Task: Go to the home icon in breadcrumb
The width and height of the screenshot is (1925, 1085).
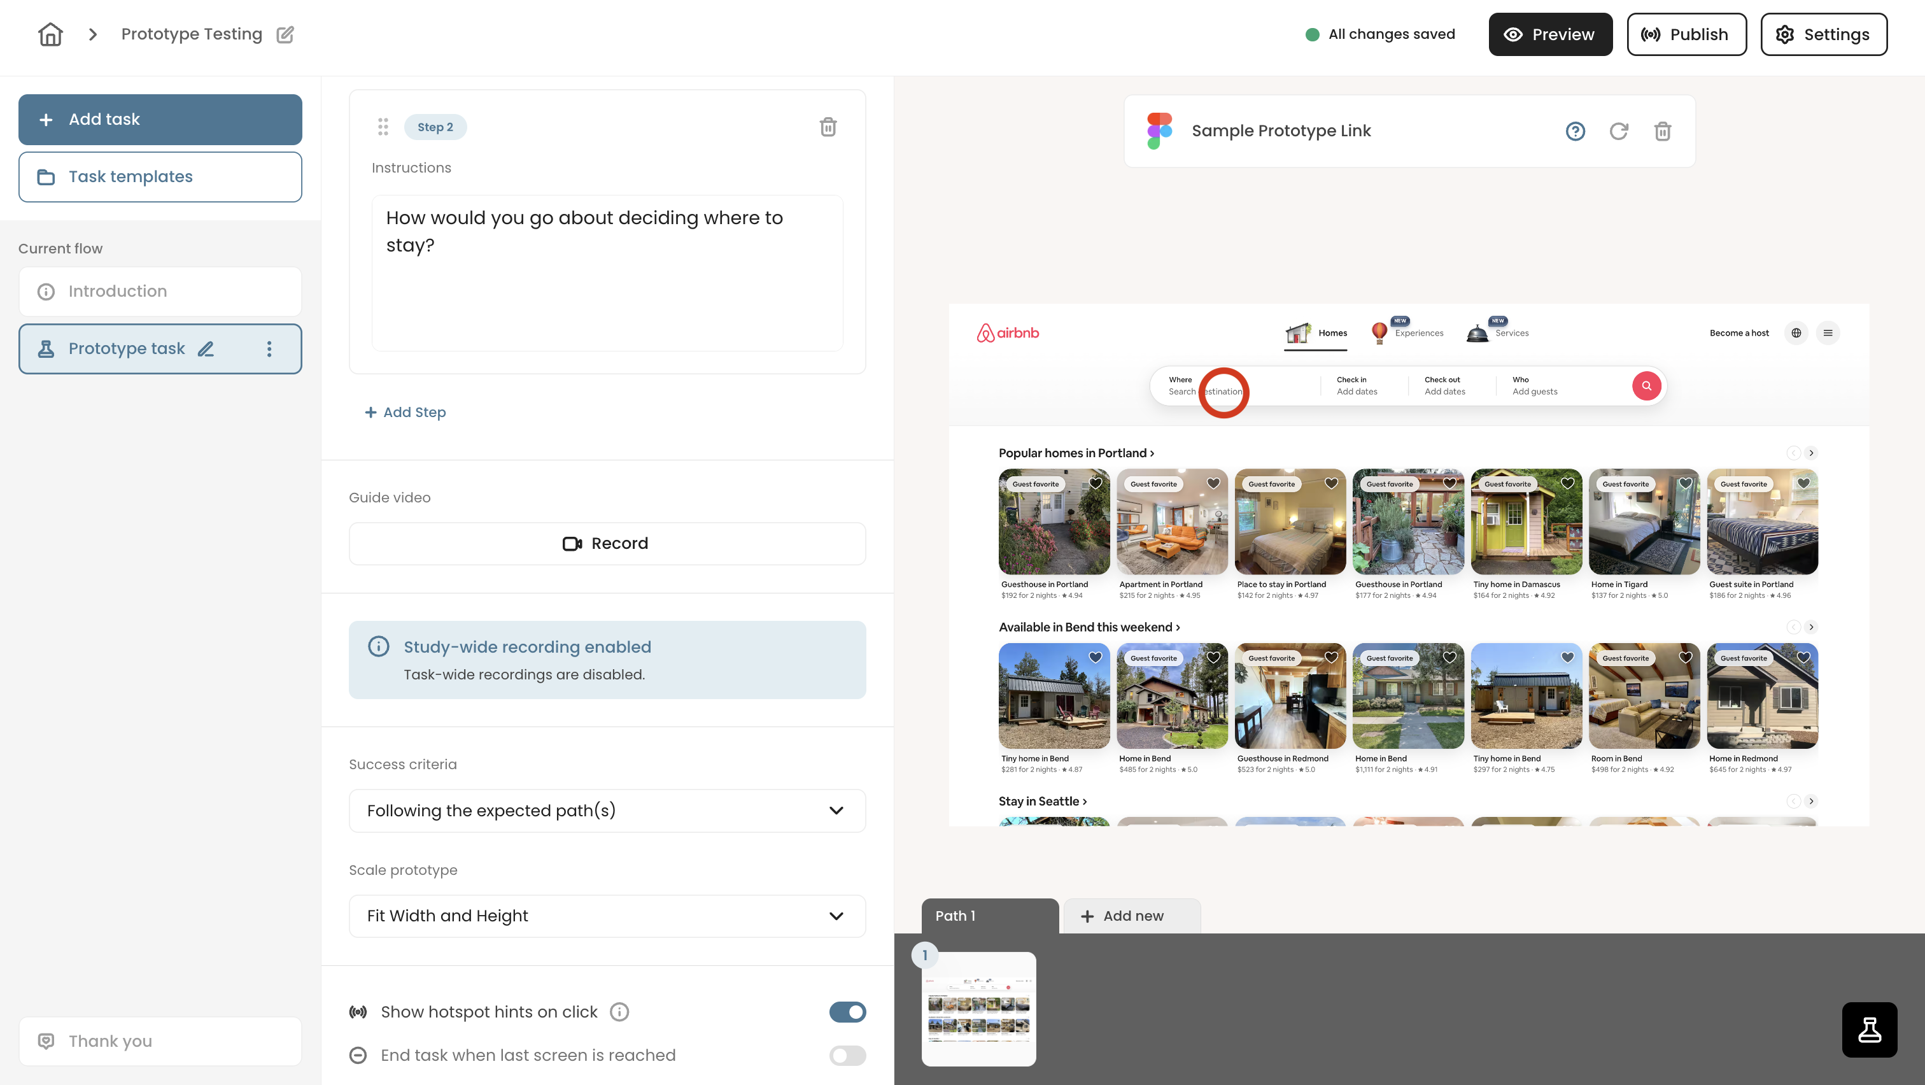Action: point(50,34)
